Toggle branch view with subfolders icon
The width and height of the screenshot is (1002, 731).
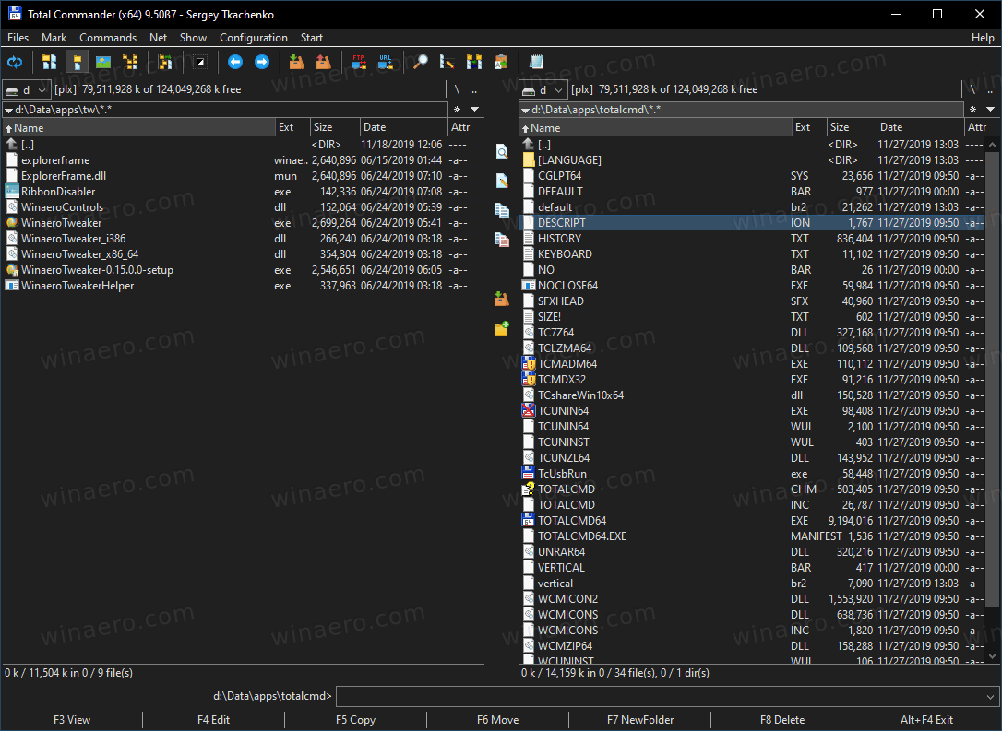(165, 62)
